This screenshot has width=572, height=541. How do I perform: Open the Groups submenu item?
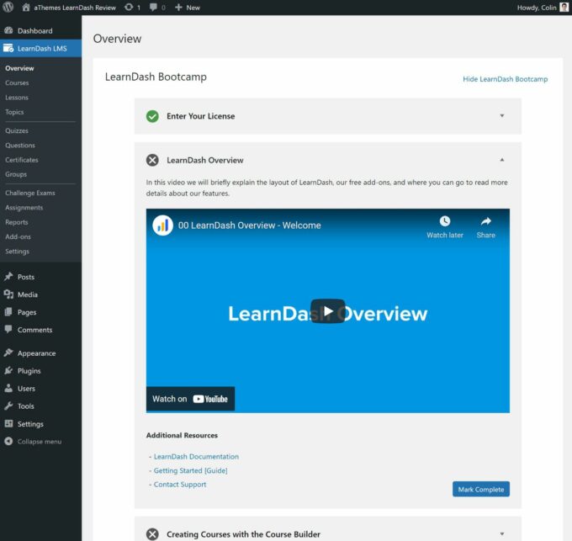coord(16,174)
